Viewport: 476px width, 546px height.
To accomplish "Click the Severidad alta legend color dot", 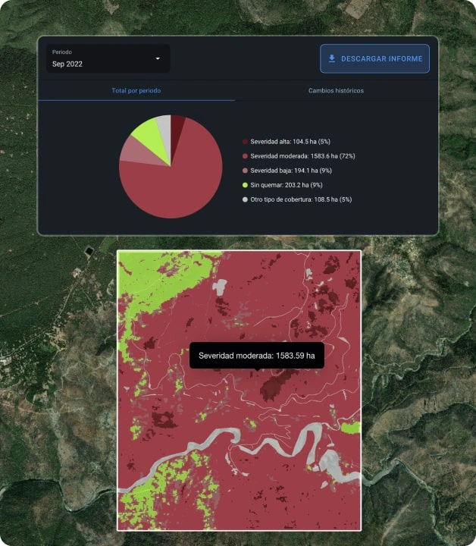I will 245,142.
